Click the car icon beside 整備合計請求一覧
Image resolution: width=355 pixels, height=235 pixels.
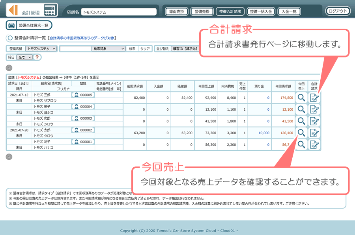pos(11,25)
